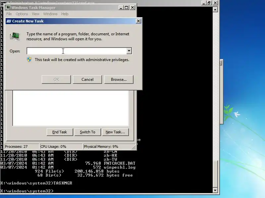
Task: Click the Open text input field
Action: pyautogui.click(x=77, y=51)
